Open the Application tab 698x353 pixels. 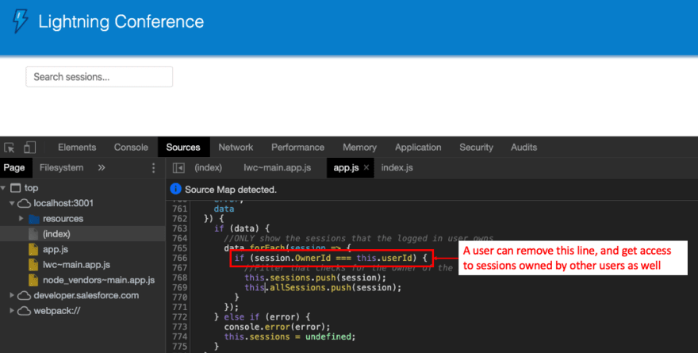click(x=418, y=148)
